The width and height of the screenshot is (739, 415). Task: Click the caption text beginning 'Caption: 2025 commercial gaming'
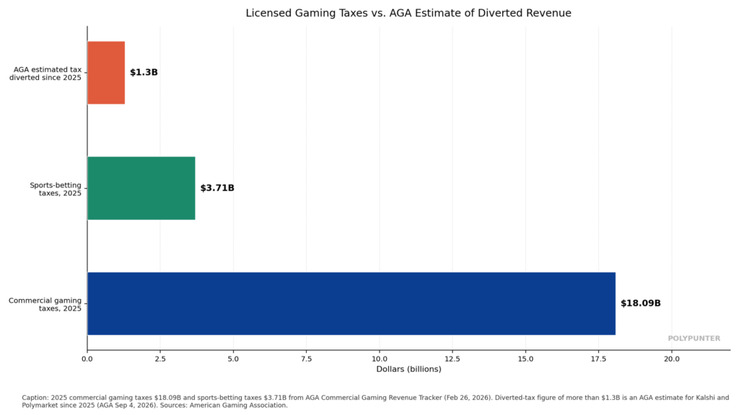pos(375,401)
